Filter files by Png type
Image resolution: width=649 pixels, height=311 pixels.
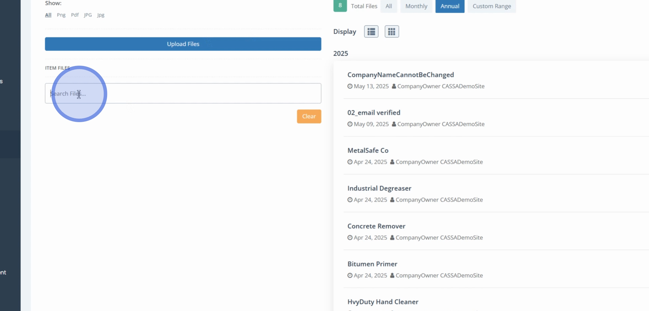click(61, 15)
